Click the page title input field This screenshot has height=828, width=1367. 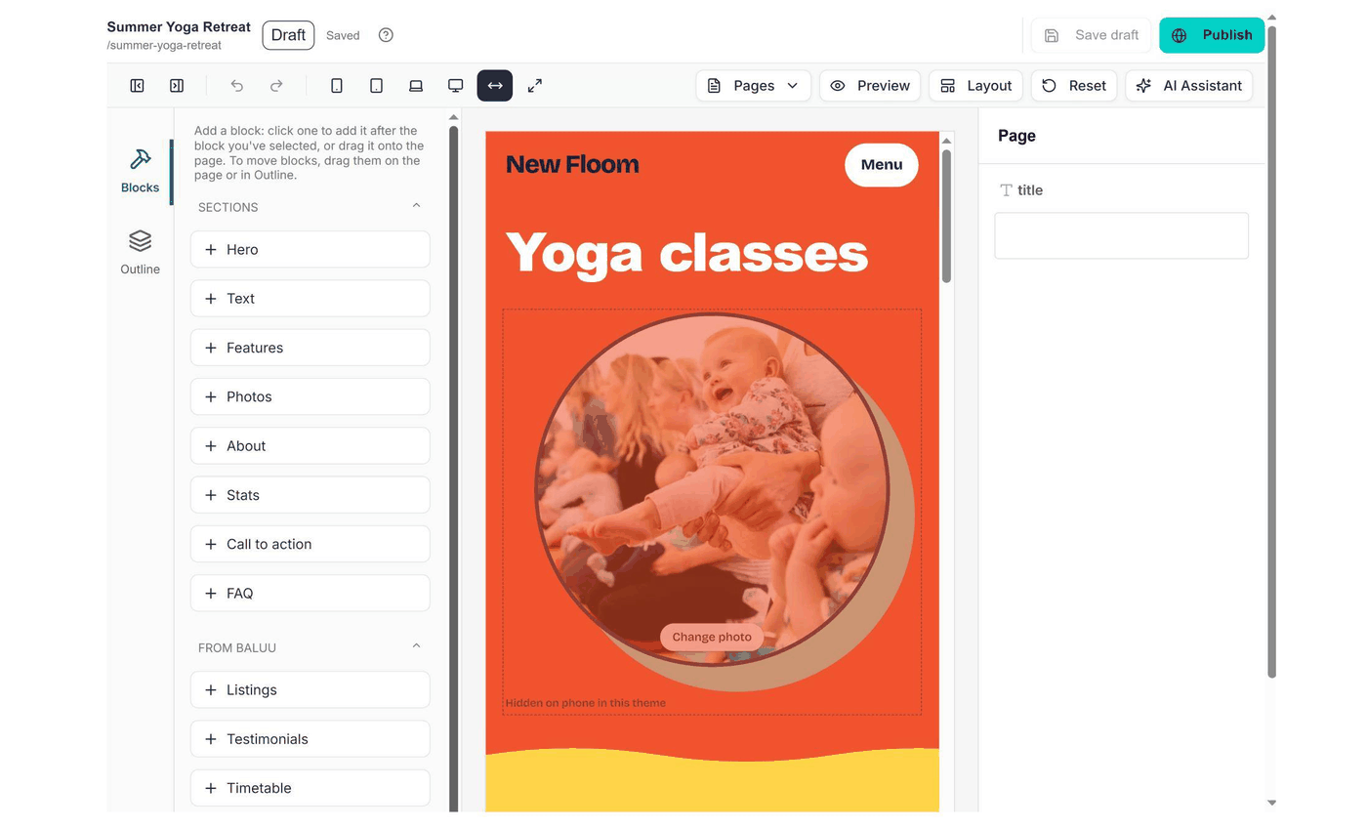pos(1121,235)
